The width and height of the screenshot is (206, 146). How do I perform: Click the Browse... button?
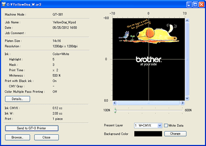tap(18, 137)
